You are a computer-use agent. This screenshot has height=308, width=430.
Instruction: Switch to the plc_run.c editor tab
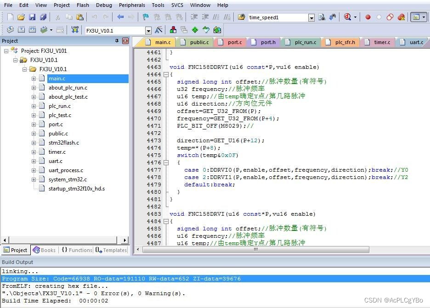click(302, 42)
